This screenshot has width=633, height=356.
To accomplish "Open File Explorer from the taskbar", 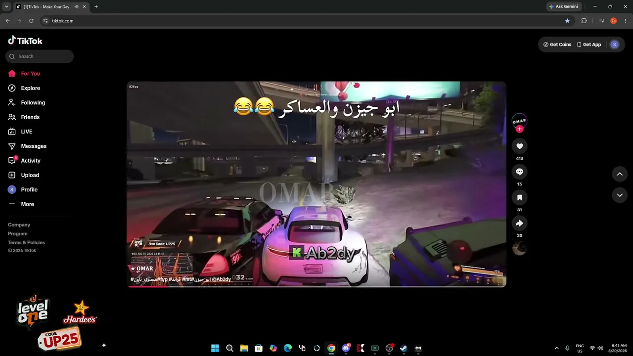I will (244, 348).
